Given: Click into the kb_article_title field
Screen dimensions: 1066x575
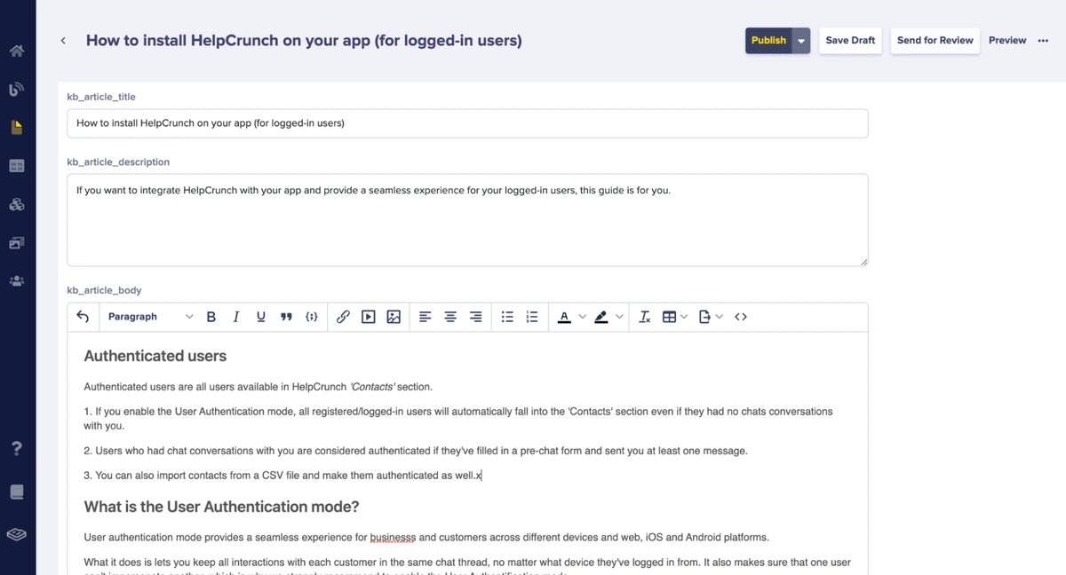Looking at the screenshot, I should coord(467,123).
